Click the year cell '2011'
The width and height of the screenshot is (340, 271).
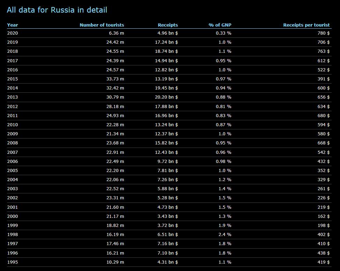point(13,115)
